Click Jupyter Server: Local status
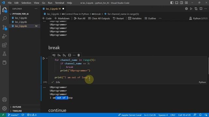This screenshot has width=209, height=117. (x=130, y=115)
